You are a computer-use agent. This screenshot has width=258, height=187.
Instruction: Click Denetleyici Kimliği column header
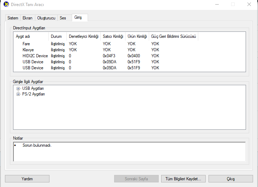click(x=83, y=36)
